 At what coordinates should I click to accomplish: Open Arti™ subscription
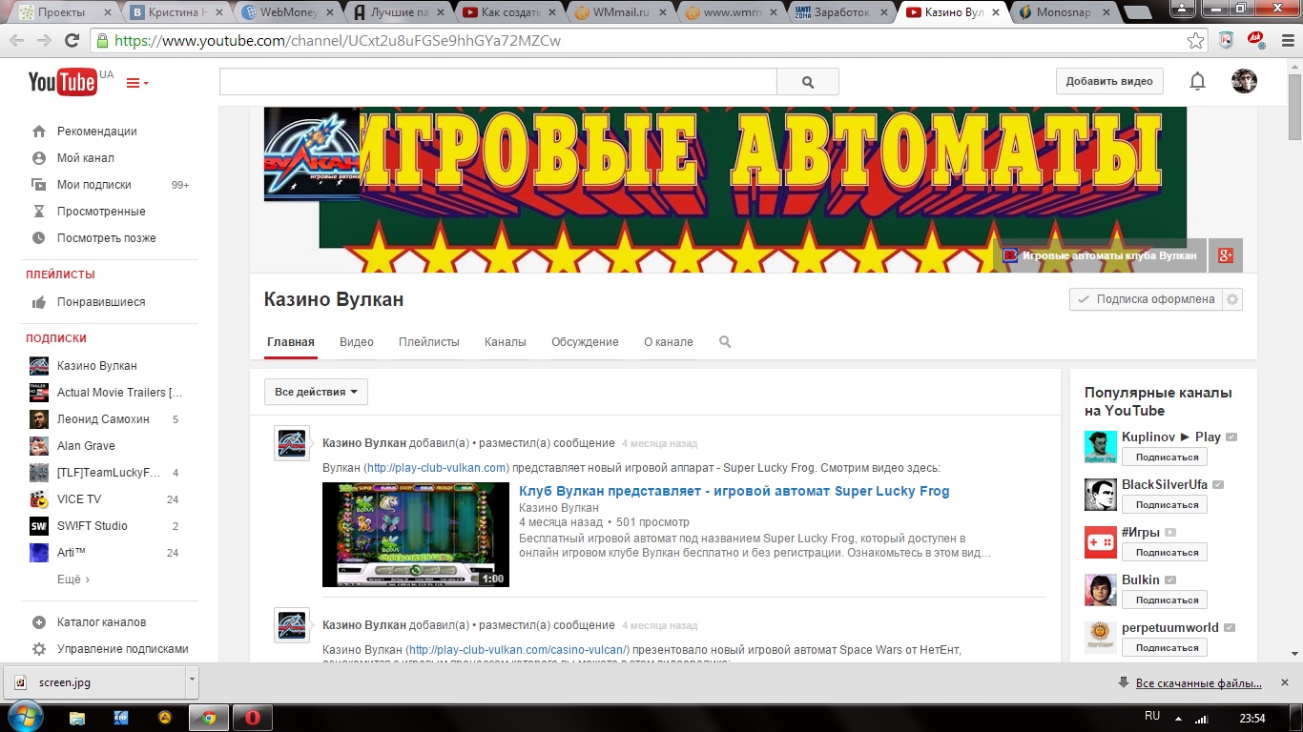(72, 553)
